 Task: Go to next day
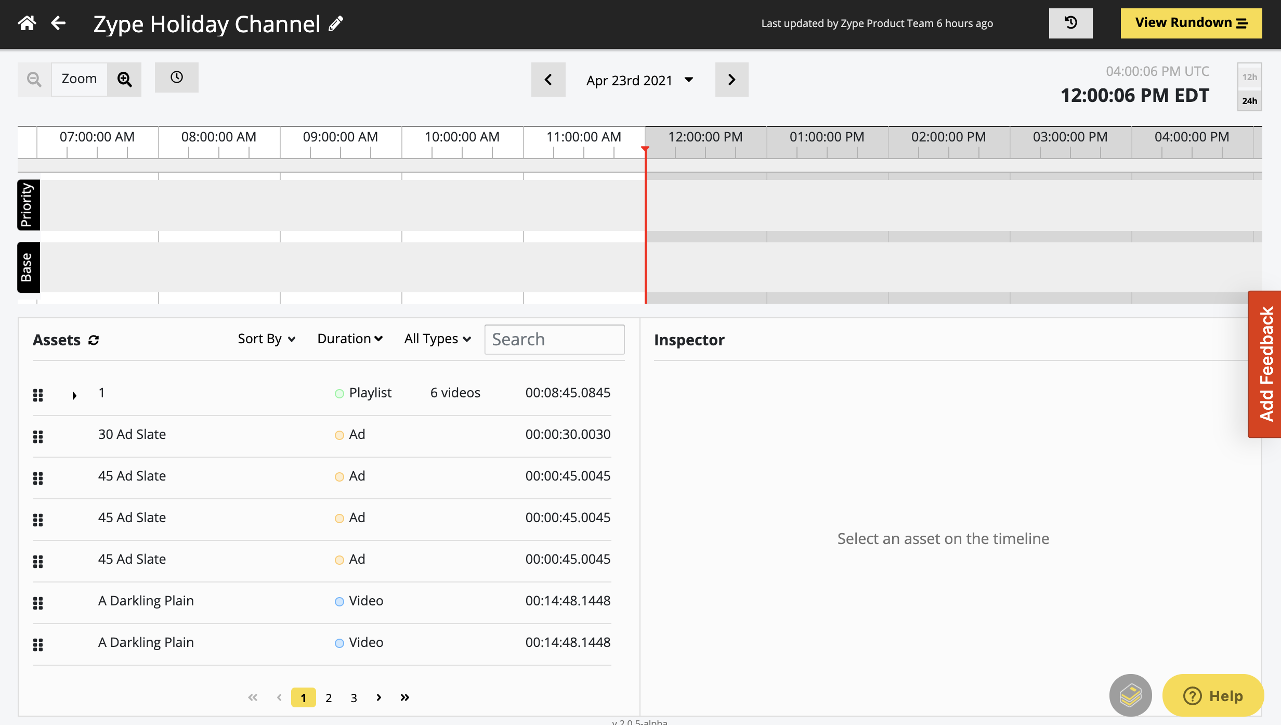point(731,80)
